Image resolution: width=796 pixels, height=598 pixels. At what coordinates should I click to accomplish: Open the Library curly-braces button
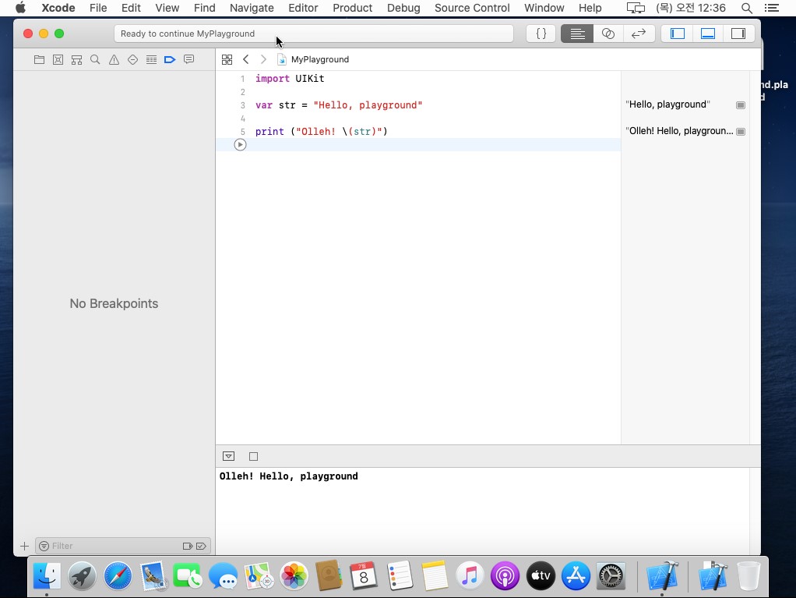point(541,34)
